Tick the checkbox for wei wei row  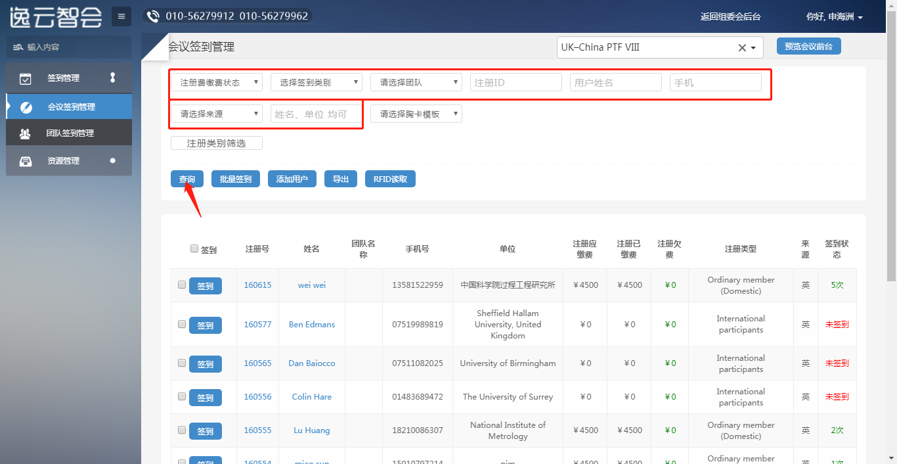[x=182, y=285]
